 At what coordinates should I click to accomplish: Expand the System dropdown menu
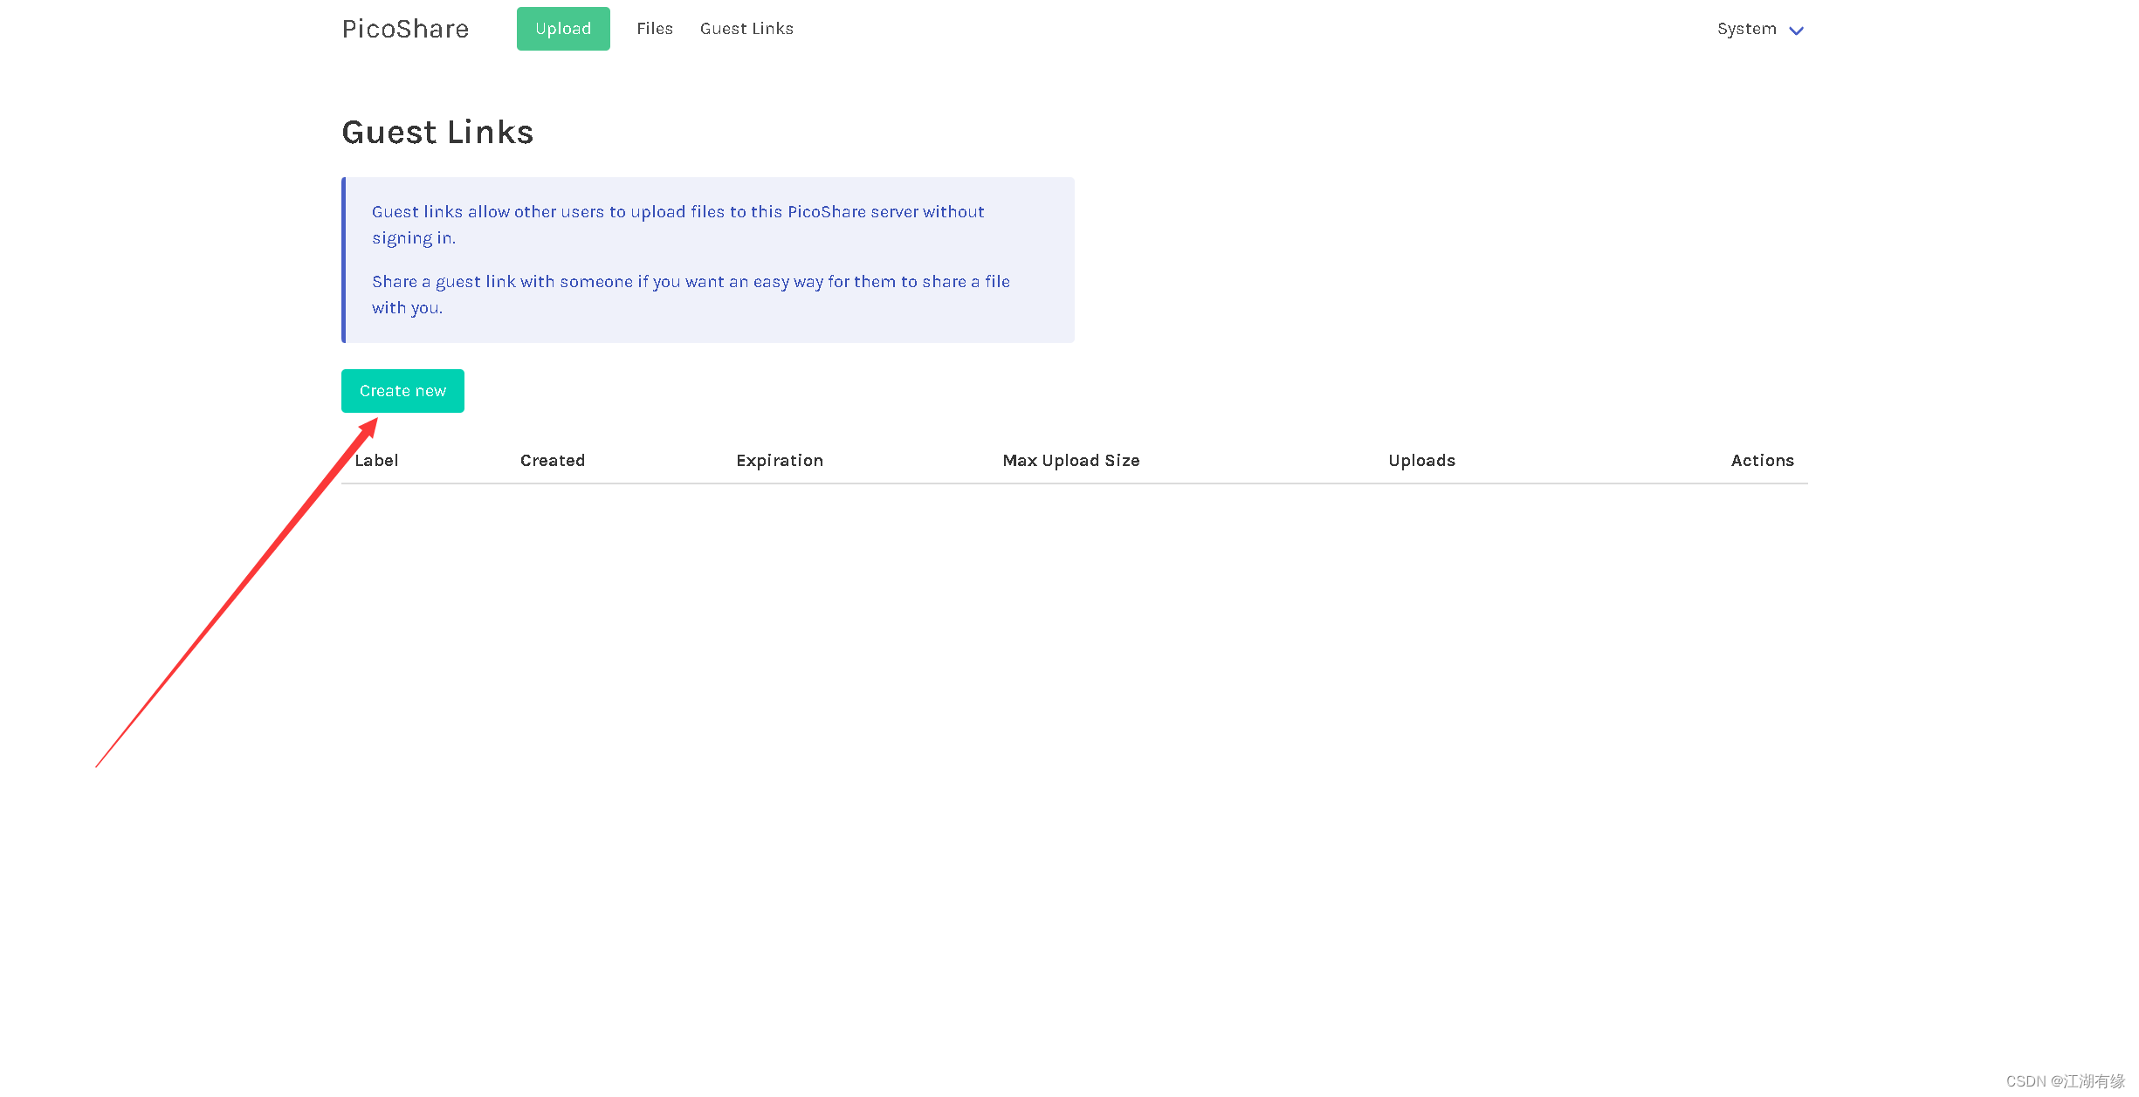(1746, 29)
